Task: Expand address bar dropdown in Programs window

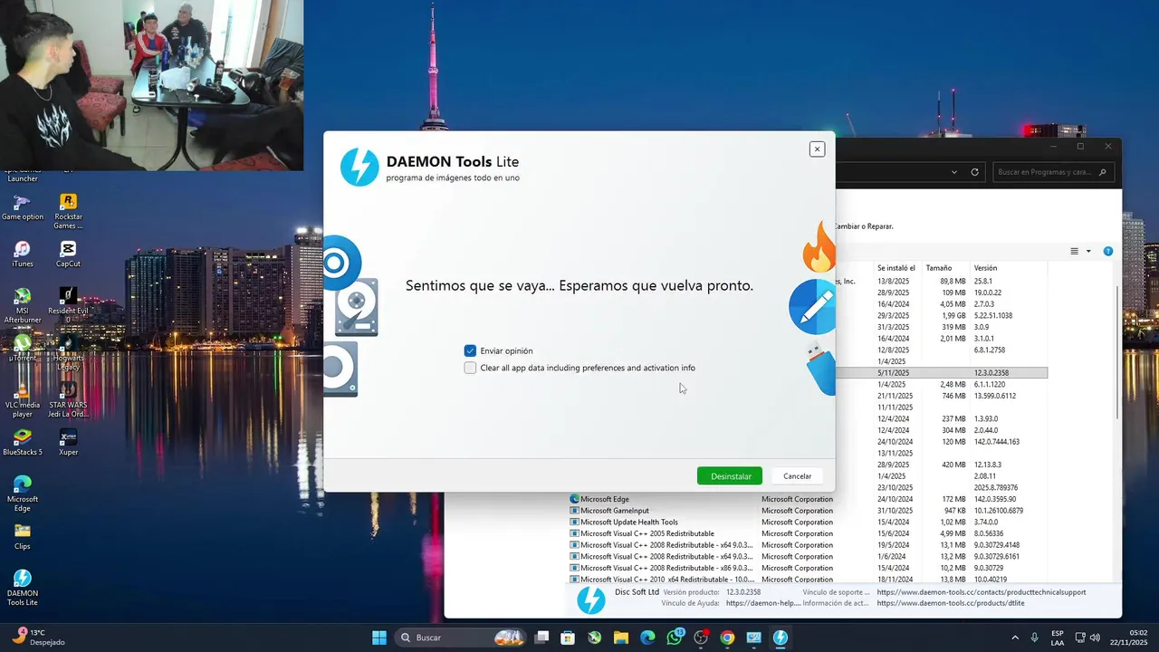Action: pyautogui.click(x=954, y=172)
